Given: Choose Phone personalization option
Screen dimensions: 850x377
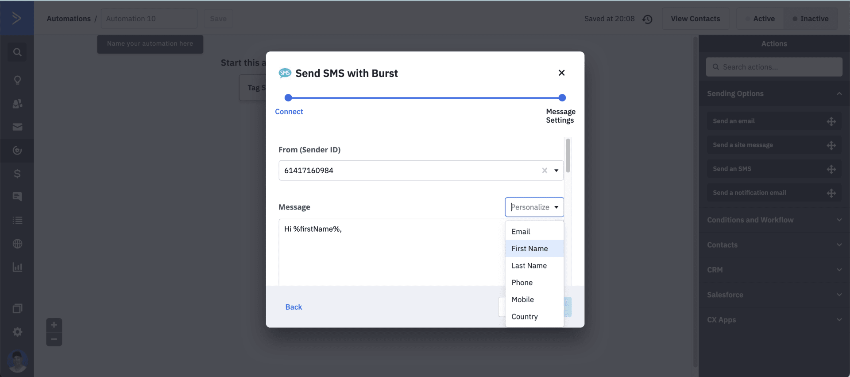Looking at the screenshot, I should pos(534,283).
